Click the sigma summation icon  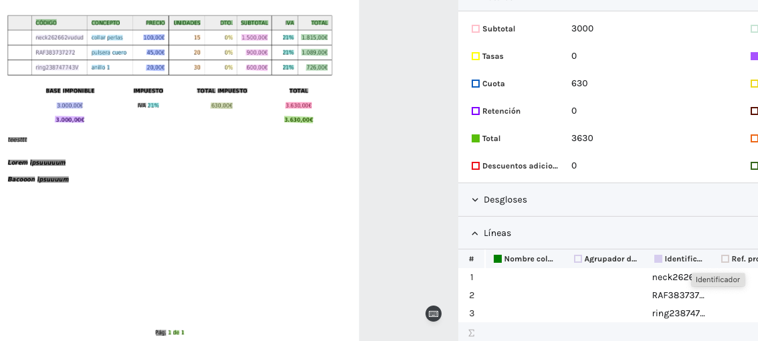pos(472,332)
